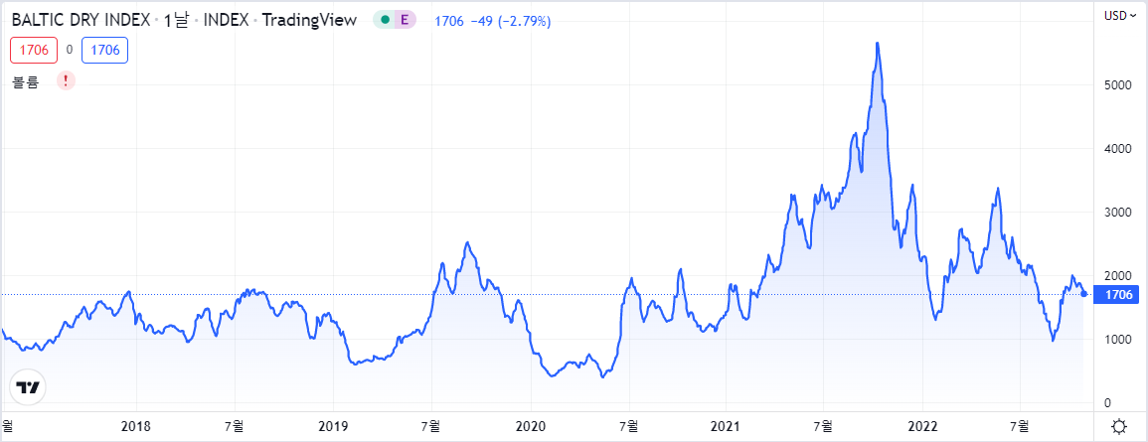This screenshot has width=1148, height=442.
Task: Click the green market status dot
Action: pyautogui.click(x=385, y=21)
